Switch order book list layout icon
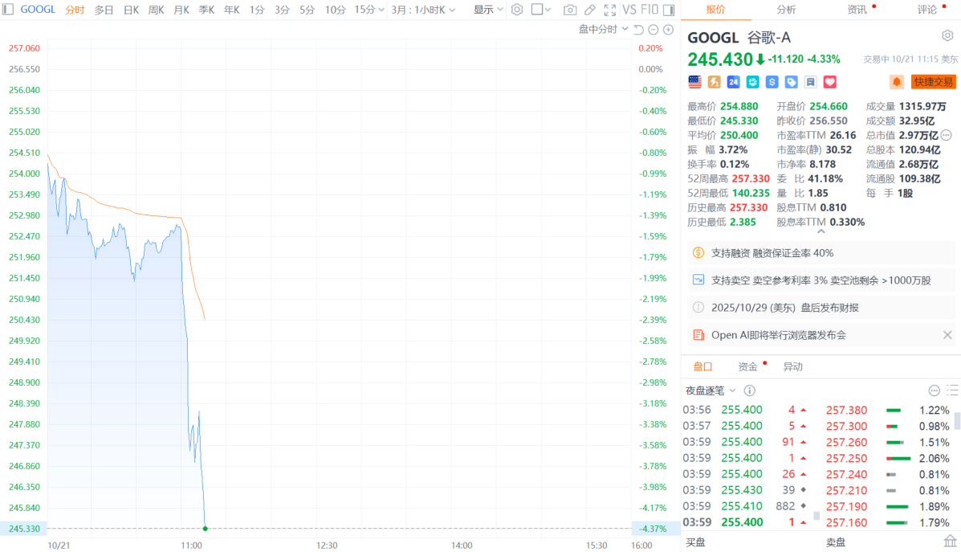This screenshot has height=552, width=961. point(952,390)
